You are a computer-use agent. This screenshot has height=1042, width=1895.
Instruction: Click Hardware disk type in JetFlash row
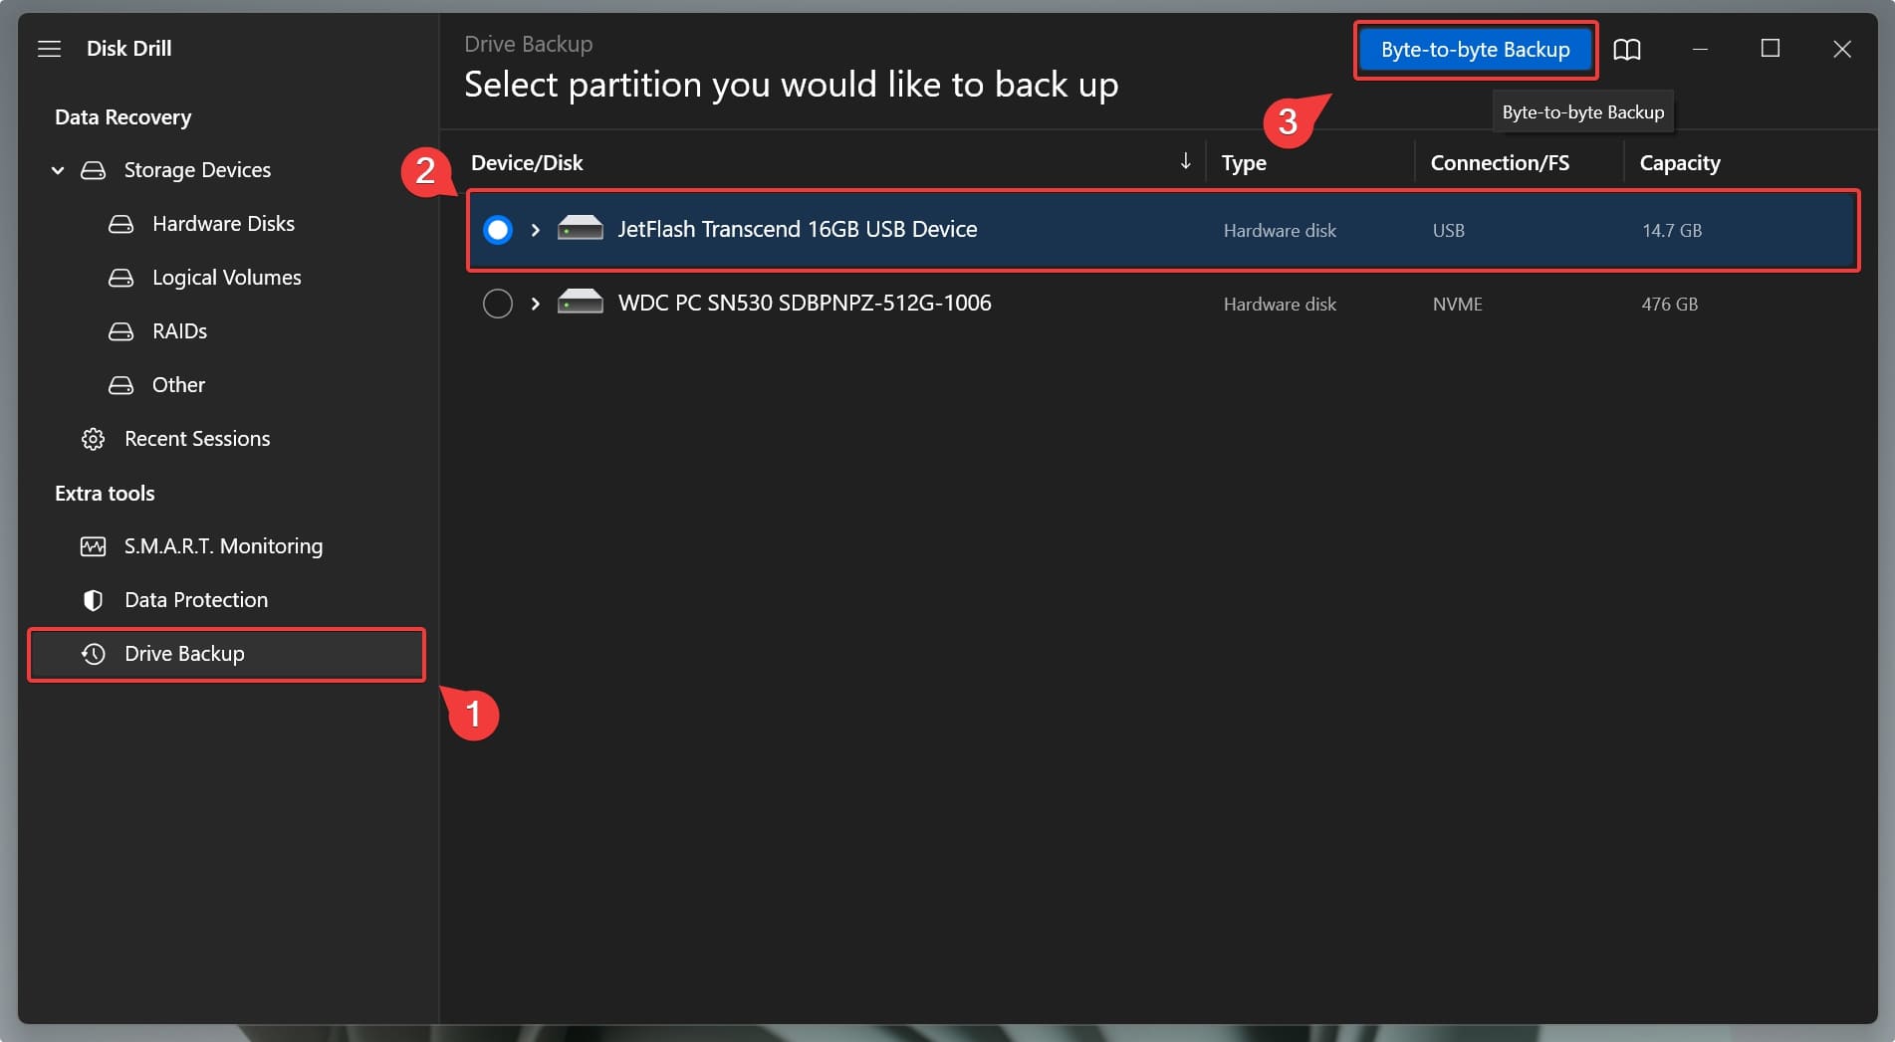1280,231
